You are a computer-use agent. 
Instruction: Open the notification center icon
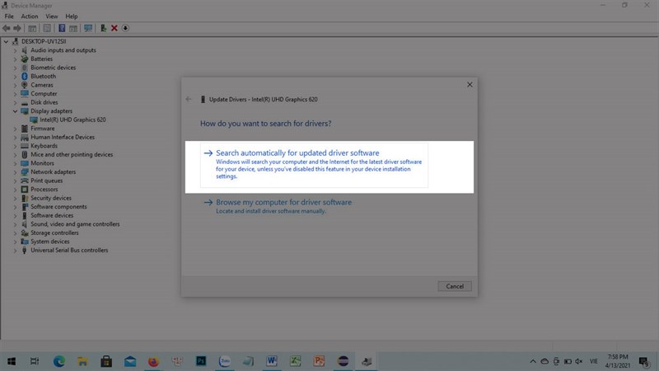pos(644,361)
